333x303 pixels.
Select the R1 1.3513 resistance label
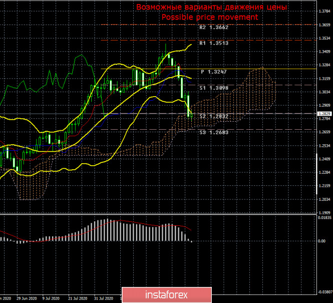pos(214,44)
